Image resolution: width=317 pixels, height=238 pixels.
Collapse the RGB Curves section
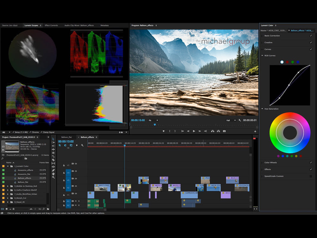[262, 56]
